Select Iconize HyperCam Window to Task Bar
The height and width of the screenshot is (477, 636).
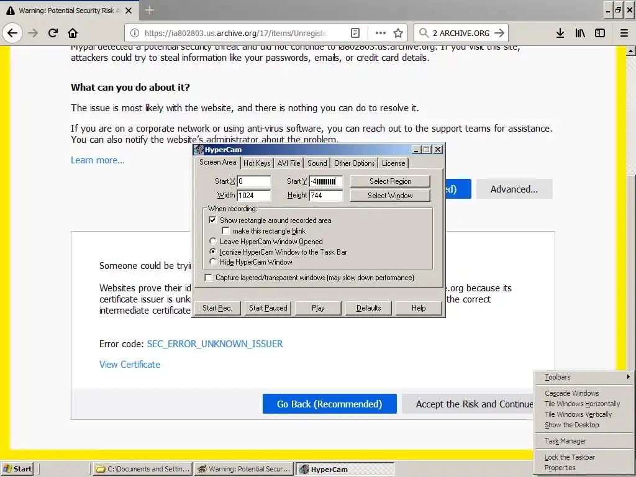212,252
